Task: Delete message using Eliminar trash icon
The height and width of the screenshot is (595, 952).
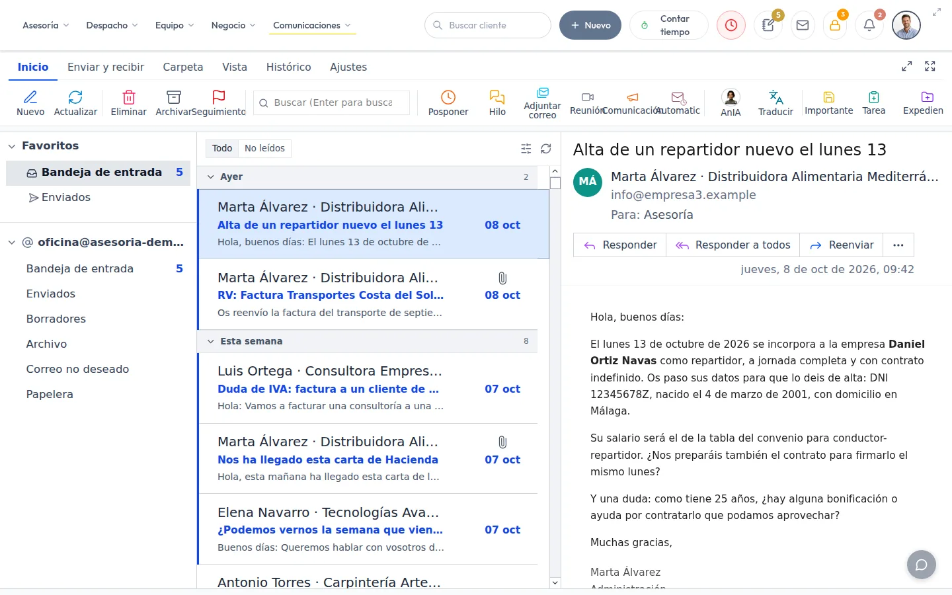Action: point(129,97)
